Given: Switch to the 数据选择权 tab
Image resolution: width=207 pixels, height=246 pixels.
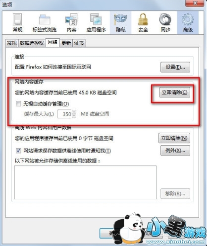Looking at the screenshot, I should (32, 43).
